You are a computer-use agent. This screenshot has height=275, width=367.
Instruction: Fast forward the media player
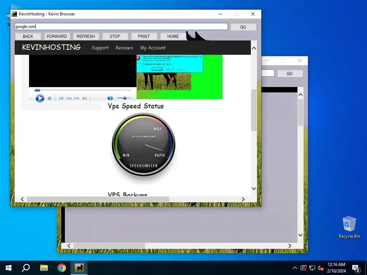(x=77, y=98)
